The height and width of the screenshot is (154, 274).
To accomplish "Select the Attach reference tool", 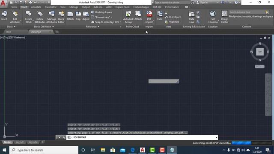I will (70, 15).
